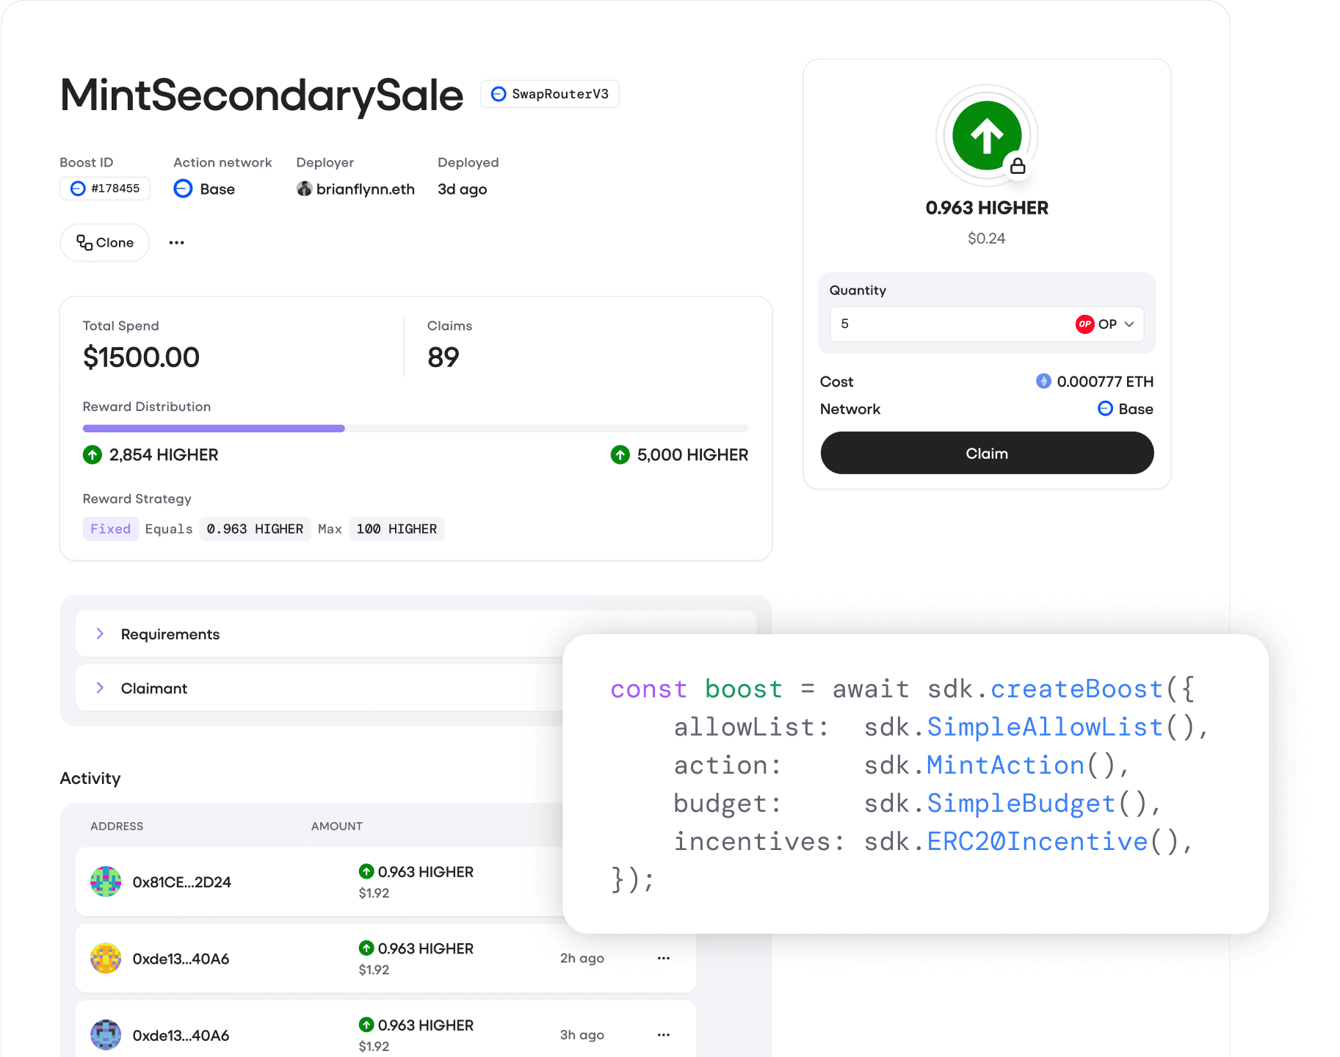
Task: Click the Reward Distribution progress bar
Action: click(x=416, y=429)
